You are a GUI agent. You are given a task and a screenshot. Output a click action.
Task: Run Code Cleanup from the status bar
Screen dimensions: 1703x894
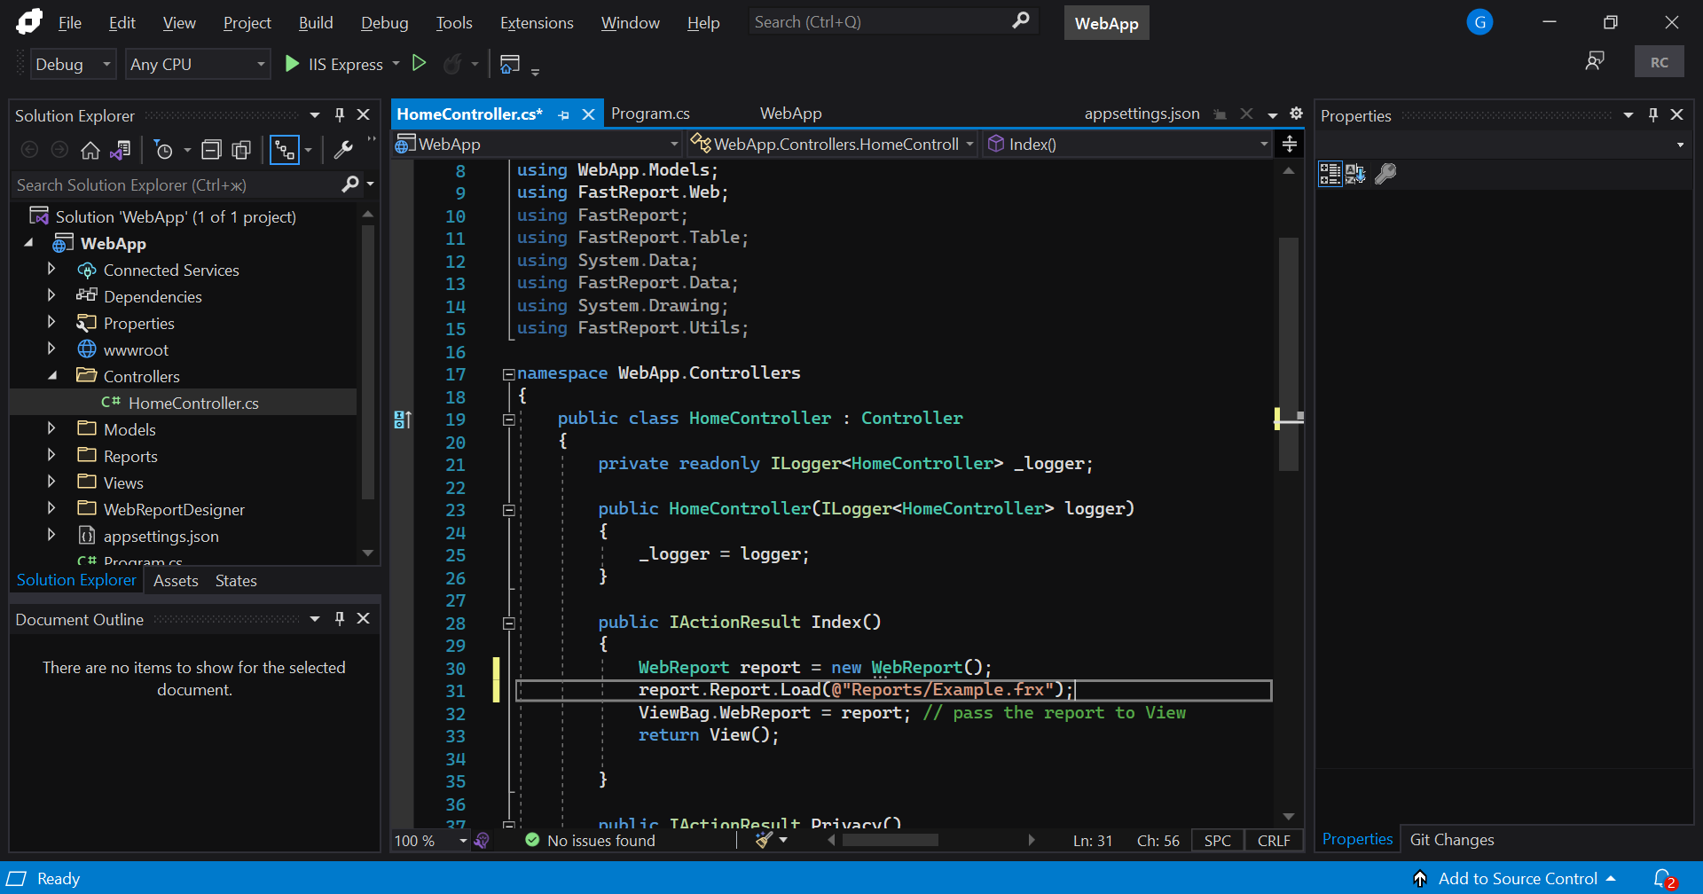click(x=763, y=840)
